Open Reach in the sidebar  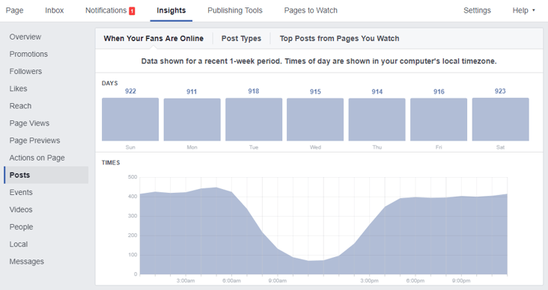20,106
